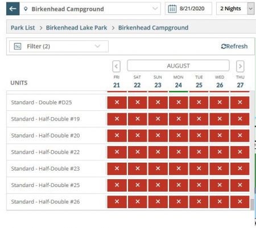Click Birkenhead Campground breadcrumb link
Image resolution: width=256 pixels, height=228 pixels.
coord(153,28)
